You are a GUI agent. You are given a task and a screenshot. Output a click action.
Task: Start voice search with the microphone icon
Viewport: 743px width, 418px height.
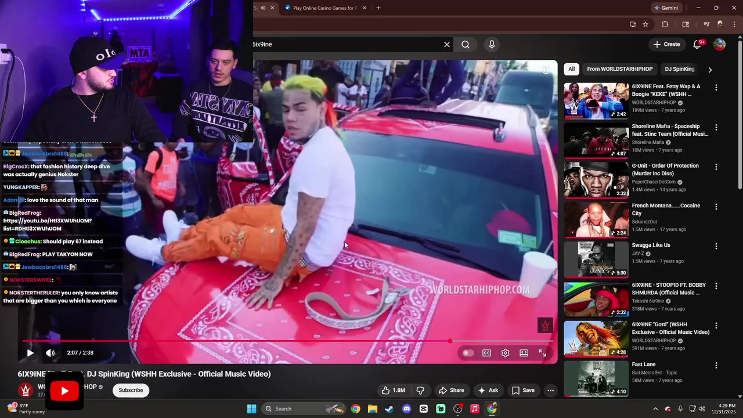[492, 44]
